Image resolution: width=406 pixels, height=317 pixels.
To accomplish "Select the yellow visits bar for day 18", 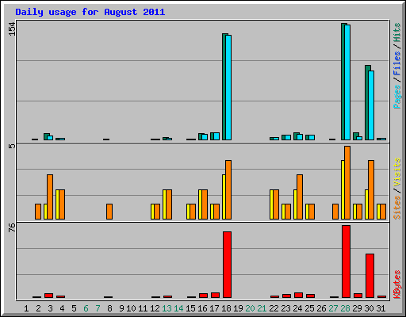I will click(x=224, y=197).
